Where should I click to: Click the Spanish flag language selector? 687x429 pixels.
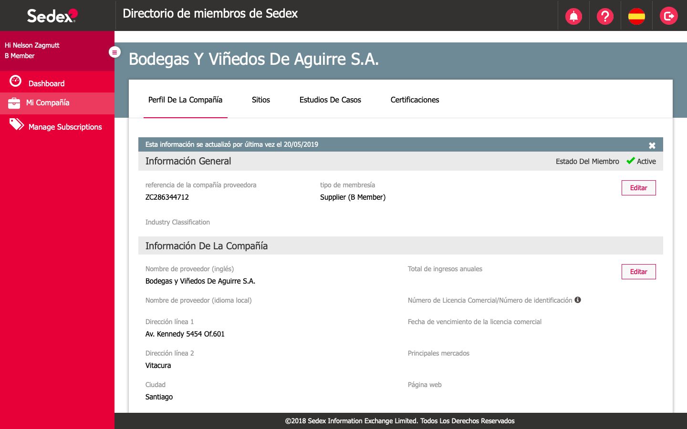[x=636, y=16]
